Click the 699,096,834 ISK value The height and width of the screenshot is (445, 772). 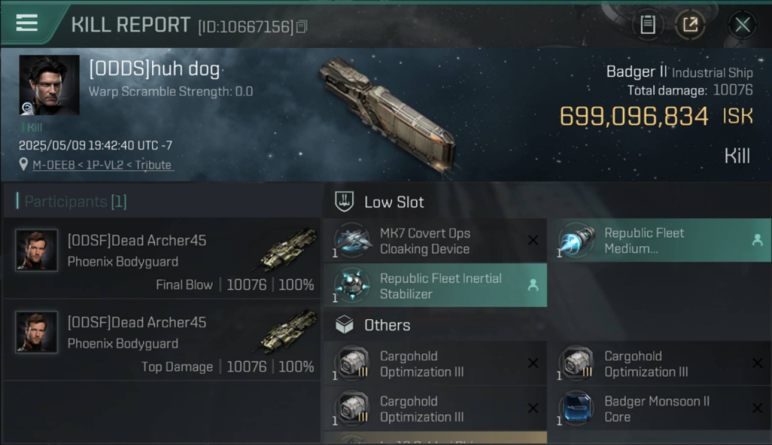pyautogui.click(x=656, y=116)
